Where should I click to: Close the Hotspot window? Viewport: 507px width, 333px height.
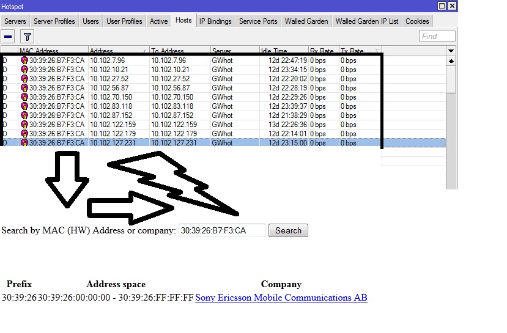pyautogui.click(x=452, y=6)
